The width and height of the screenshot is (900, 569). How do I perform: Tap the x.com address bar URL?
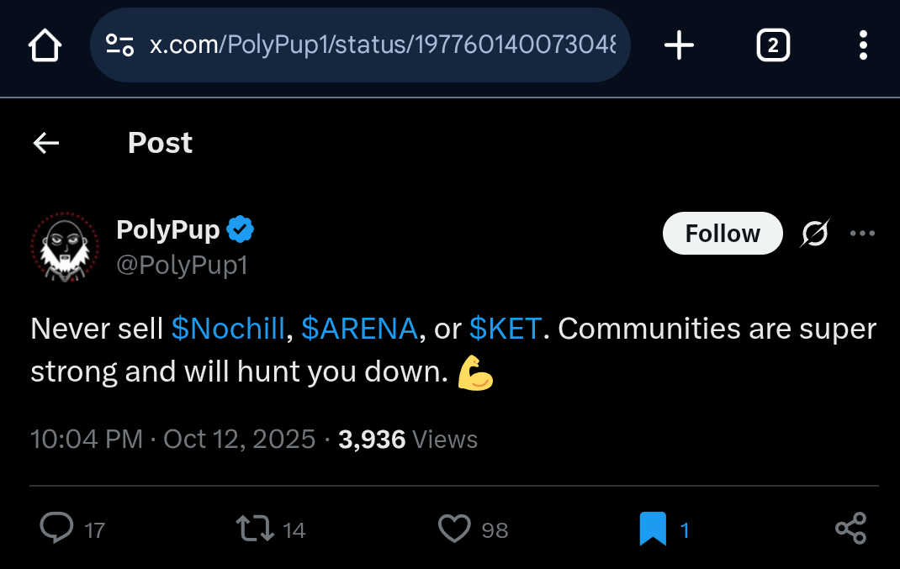pos(383,45)
